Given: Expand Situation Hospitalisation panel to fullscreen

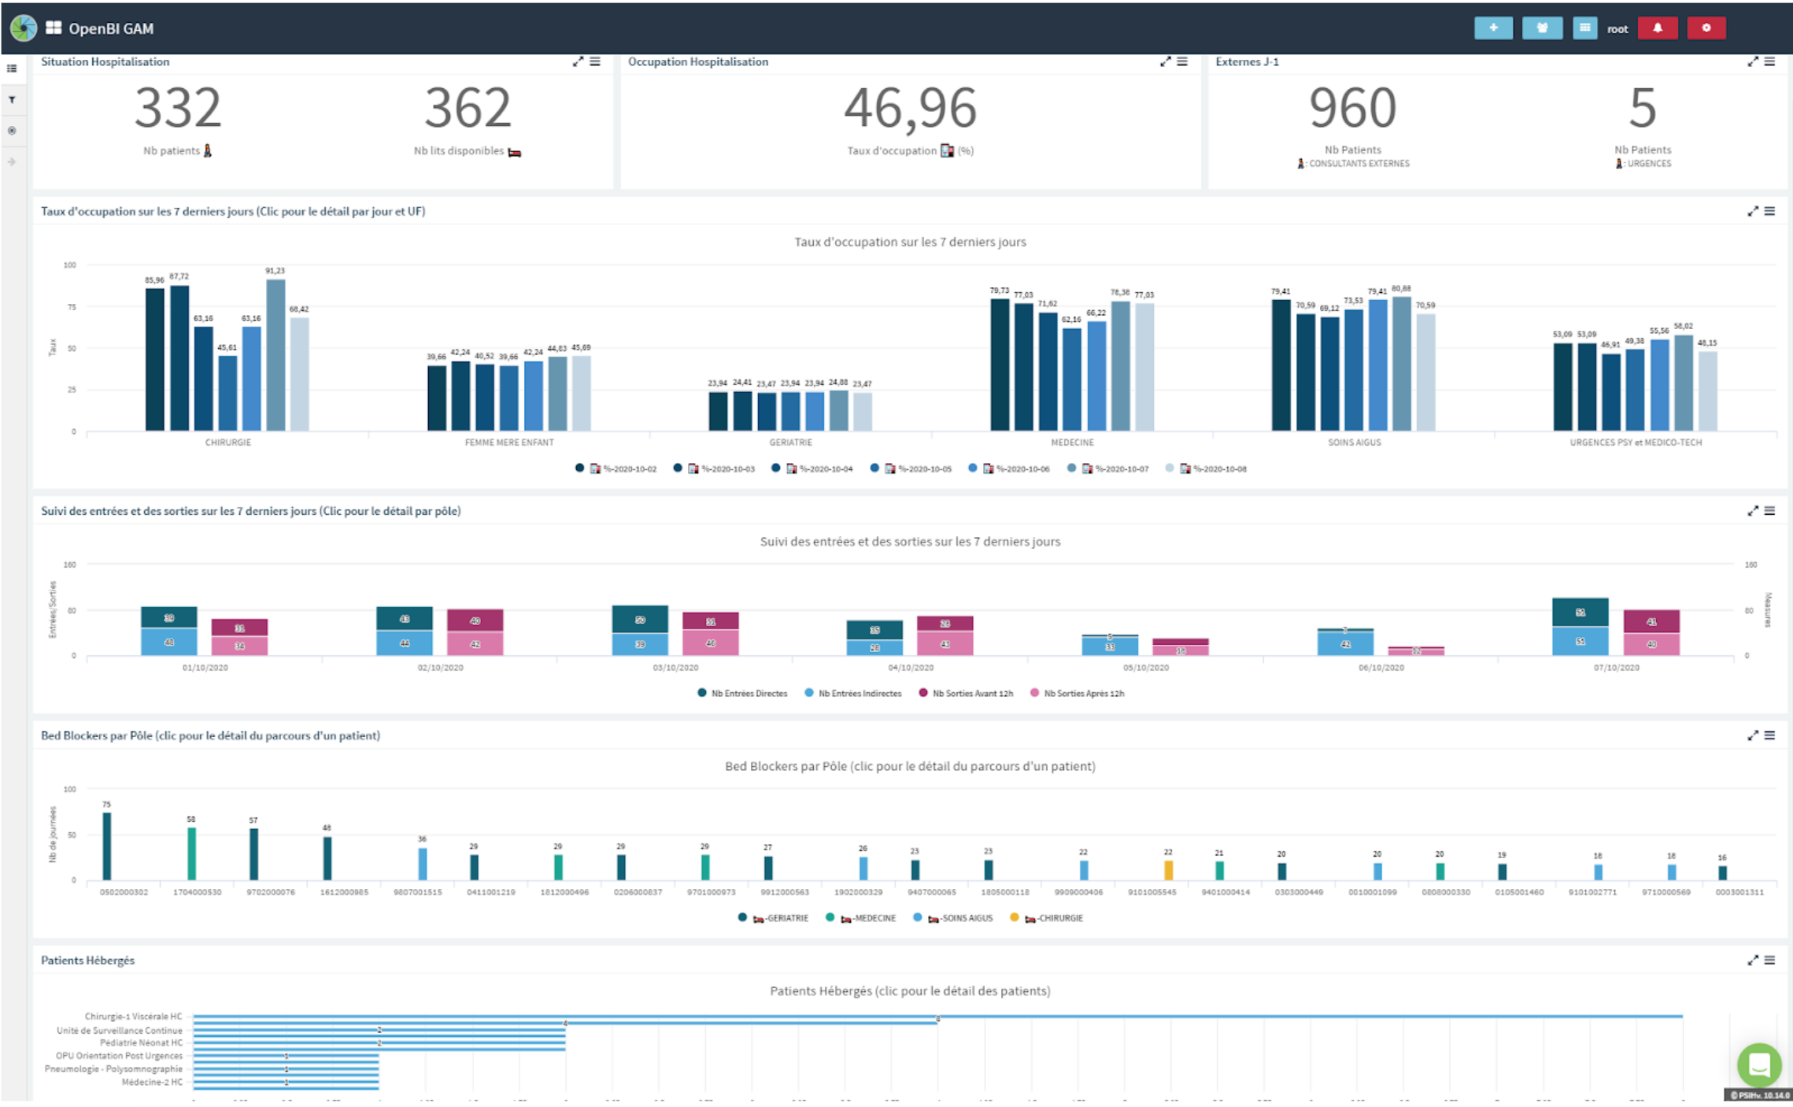Looking at the screenshot, I should coord(578,61).
